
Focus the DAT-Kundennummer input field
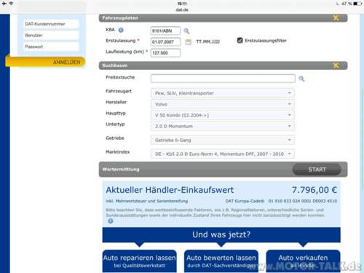tap(51, 24)
